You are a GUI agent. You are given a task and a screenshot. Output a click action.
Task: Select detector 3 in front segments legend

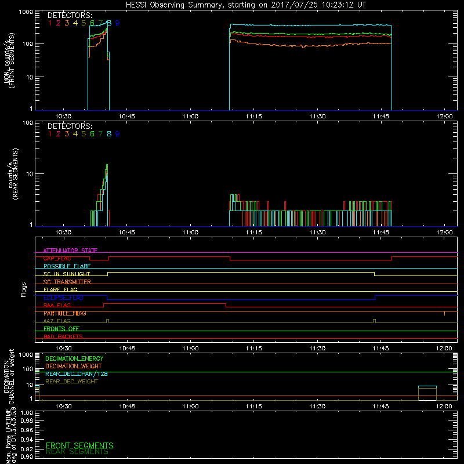pyautogui.click(x=67, y=23)
